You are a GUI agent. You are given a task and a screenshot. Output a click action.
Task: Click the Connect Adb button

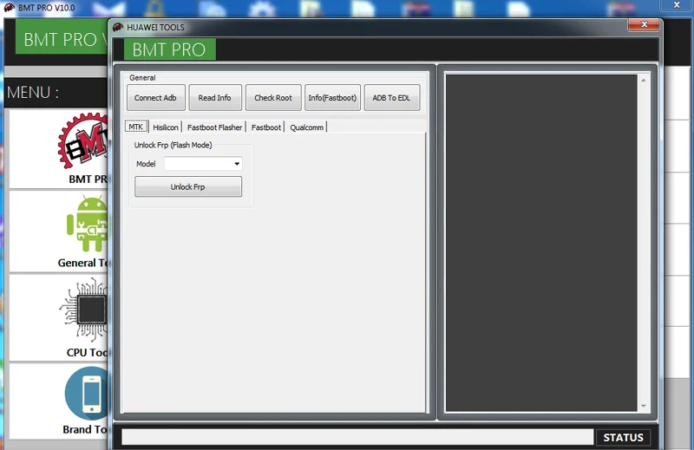pos(156,98)
